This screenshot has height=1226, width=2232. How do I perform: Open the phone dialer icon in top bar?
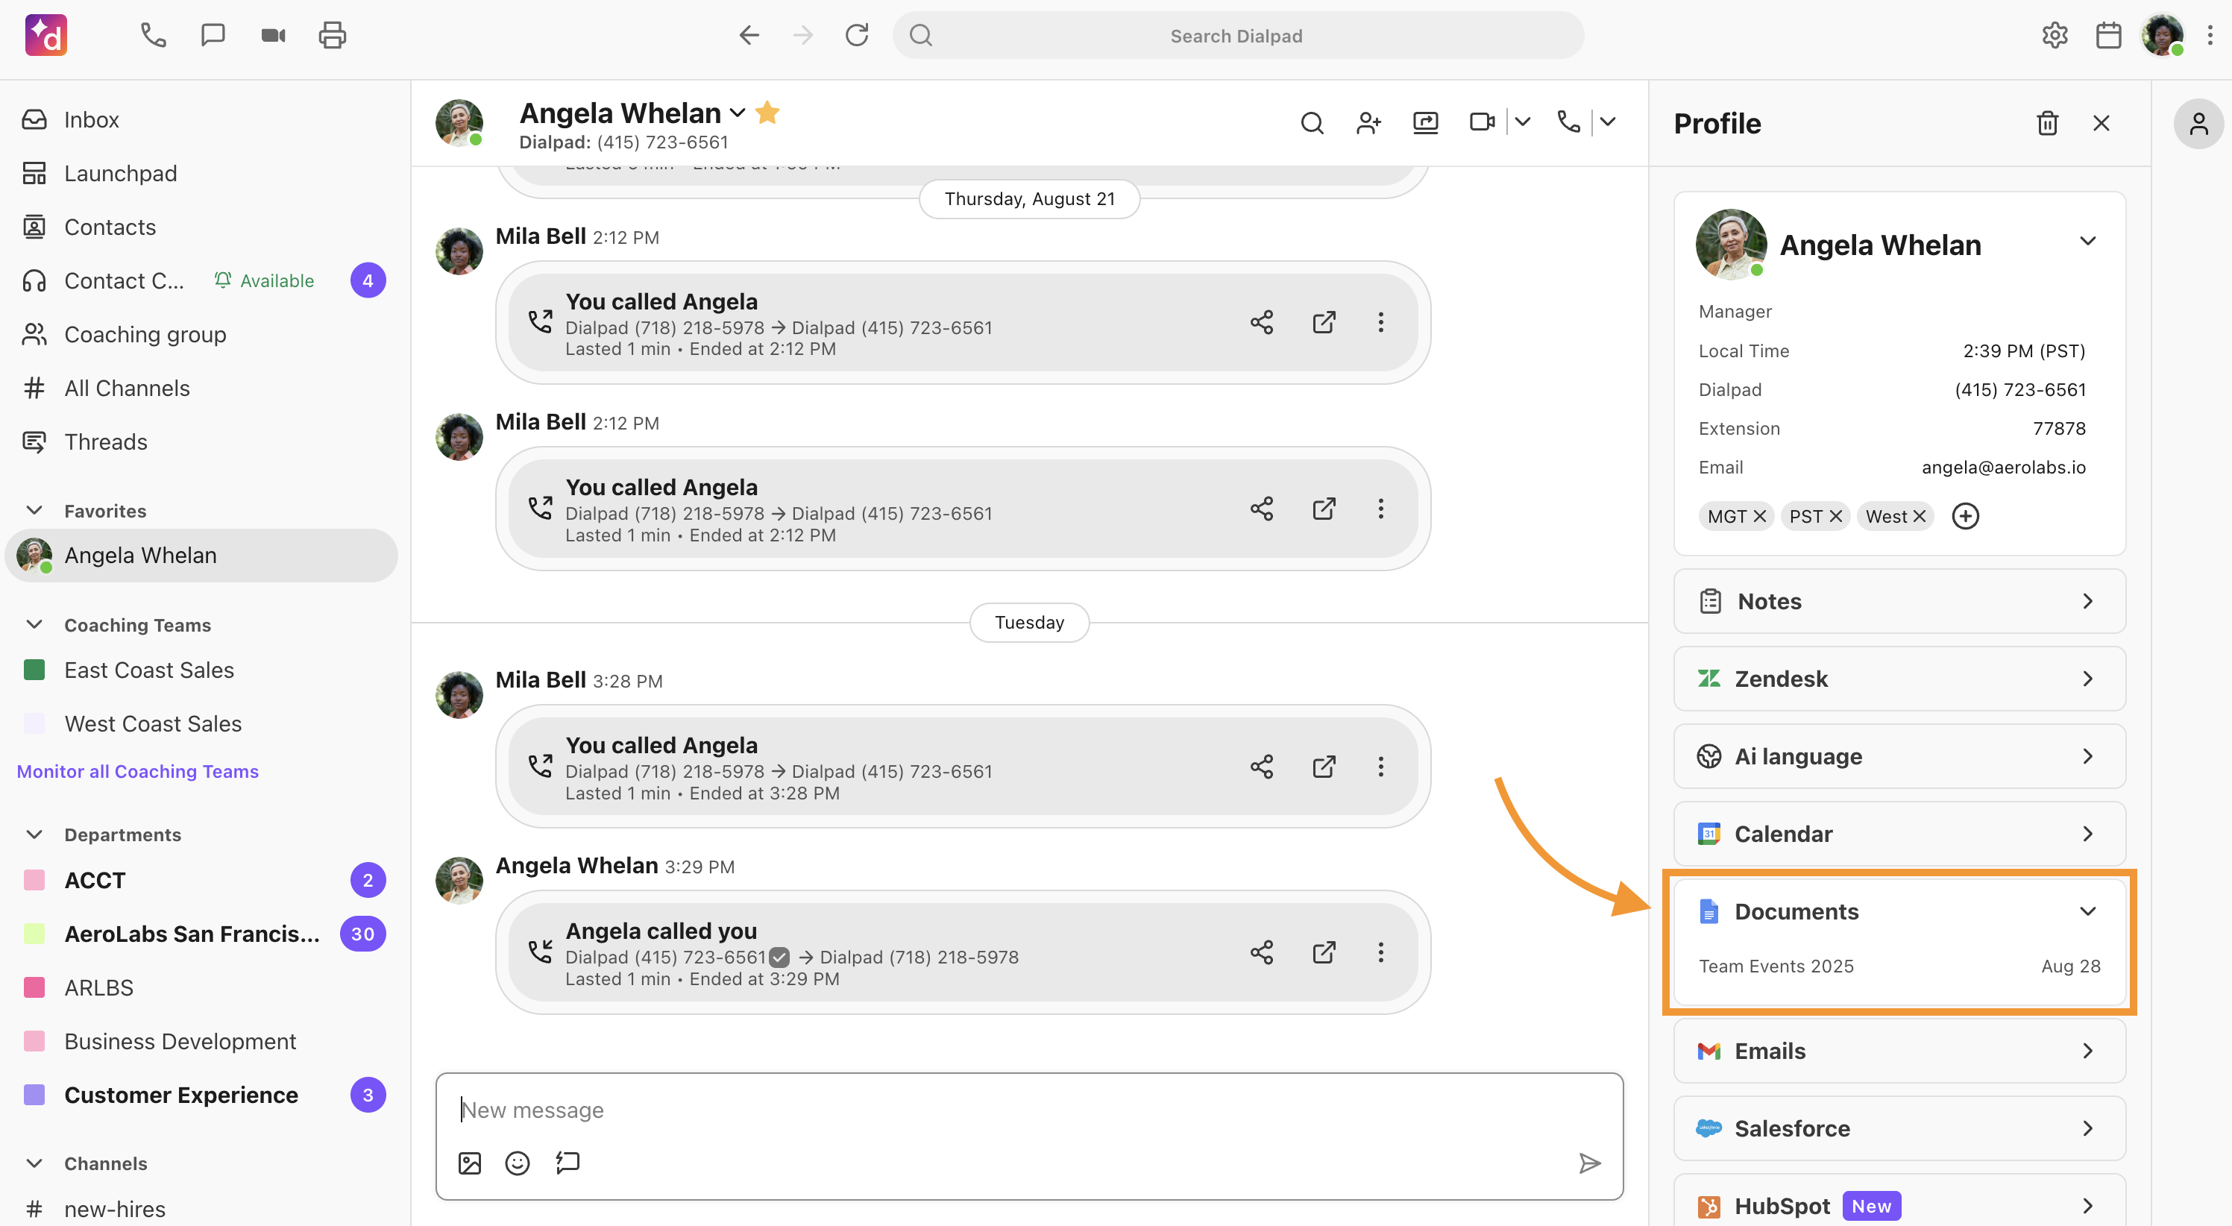pyautogui.click(x=154, y=36)
